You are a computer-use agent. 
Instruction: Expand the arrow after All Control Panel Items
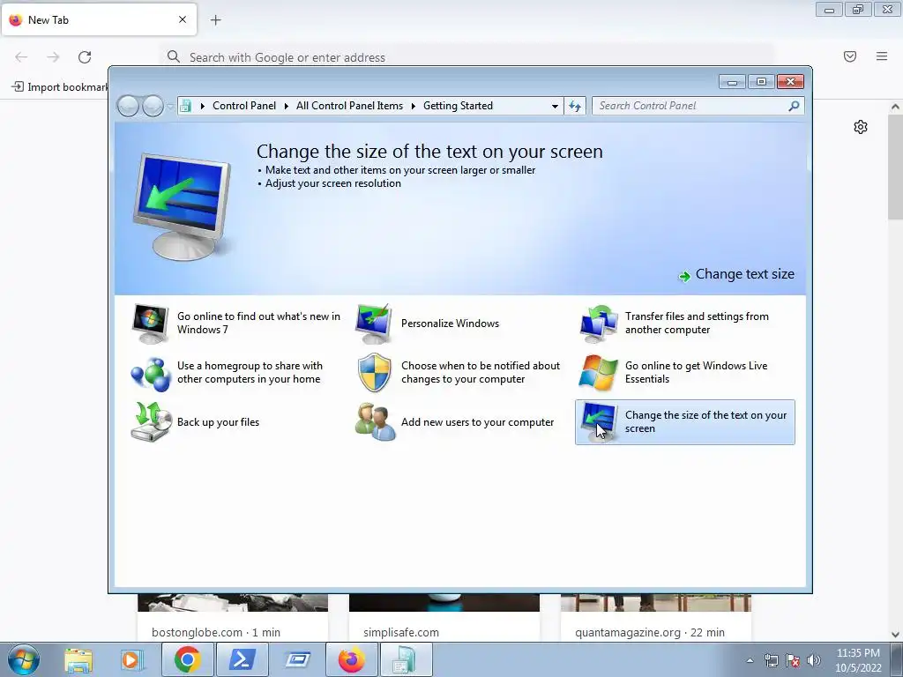(x=414, y=106)
